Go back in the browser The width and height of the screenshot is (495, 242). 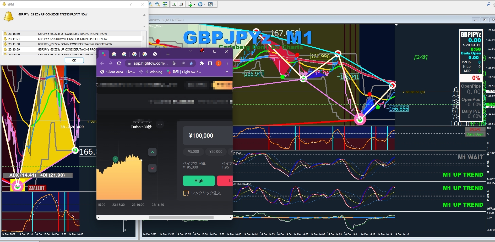pyautogui.click(x=102, y=63)
